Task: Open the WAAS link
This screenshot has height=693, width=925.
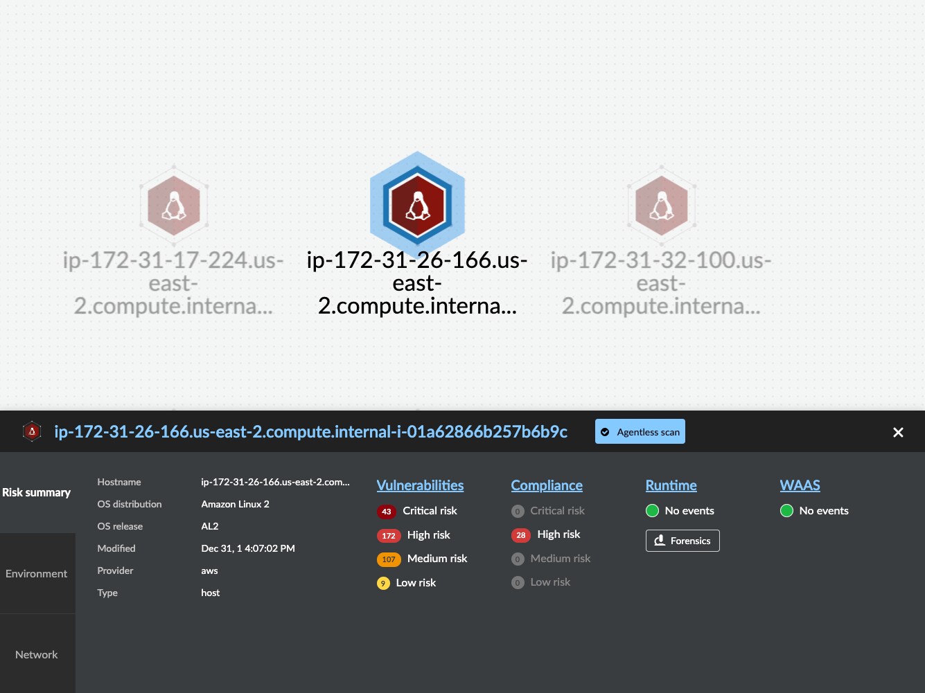Action: [x=800, y=485]
